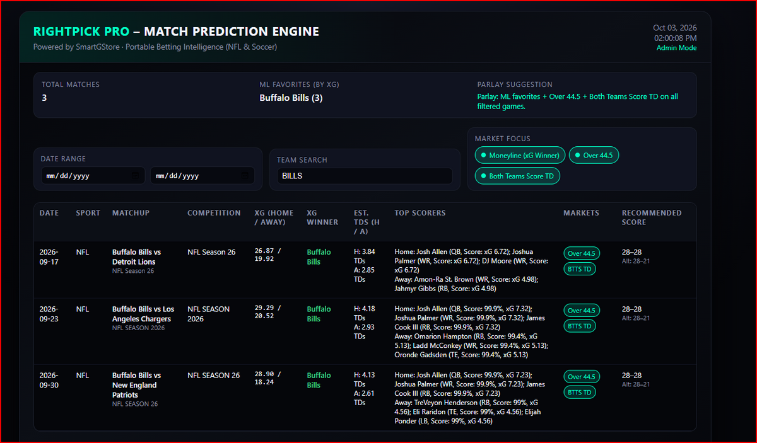Select BTTS TD pill in Patriots row
Viewport: 757px width, 443px height.
(580, 392)
